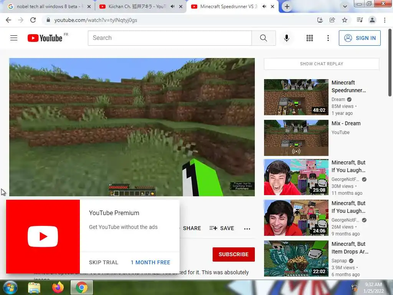Click the Sapnap channel name

(x=339, y=261)
